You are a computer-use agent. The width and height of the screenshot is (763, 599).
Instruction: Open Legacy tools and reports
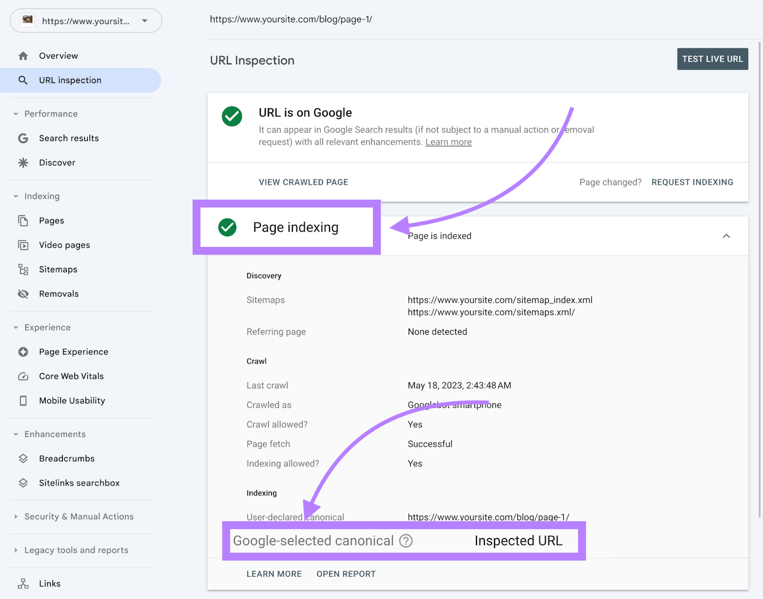point(76,550)
